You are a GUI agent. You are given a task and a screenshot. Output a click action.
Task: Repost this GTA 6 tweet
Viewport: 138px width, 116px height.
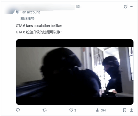point(45,110)
